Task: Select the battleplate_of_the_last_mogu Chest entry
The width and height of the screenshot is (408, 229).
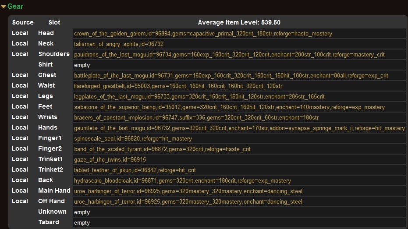Action: [231, 76]
